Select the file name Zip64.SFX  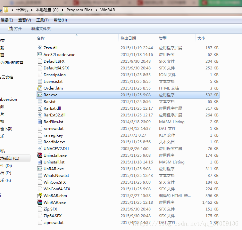(x=53, y=216)
